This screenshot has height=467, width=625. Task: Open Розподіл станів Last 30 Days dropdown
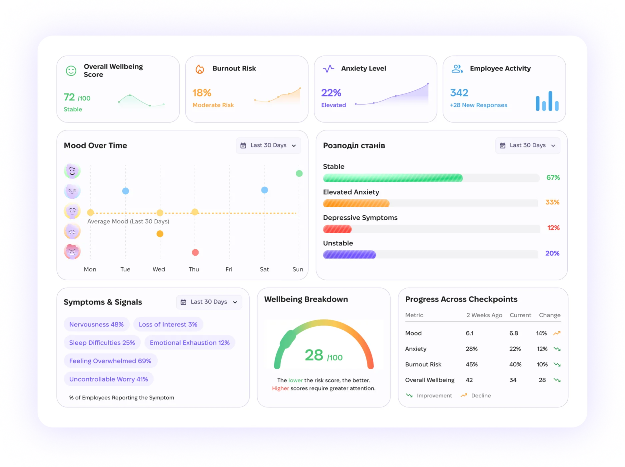(528, 145)
